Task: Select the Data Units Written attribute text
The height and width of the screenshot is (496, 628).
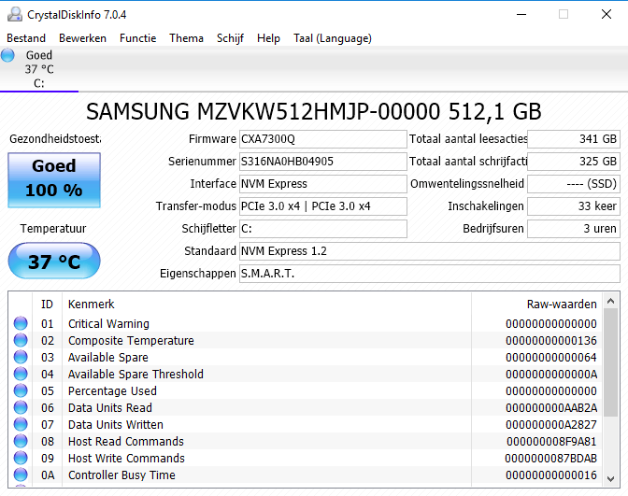Action: point(116,424)
